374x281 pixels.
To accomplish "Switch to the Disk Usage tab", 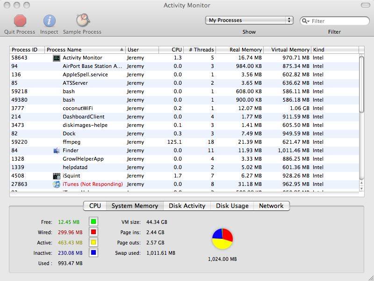I will click(x=232, y=206).
